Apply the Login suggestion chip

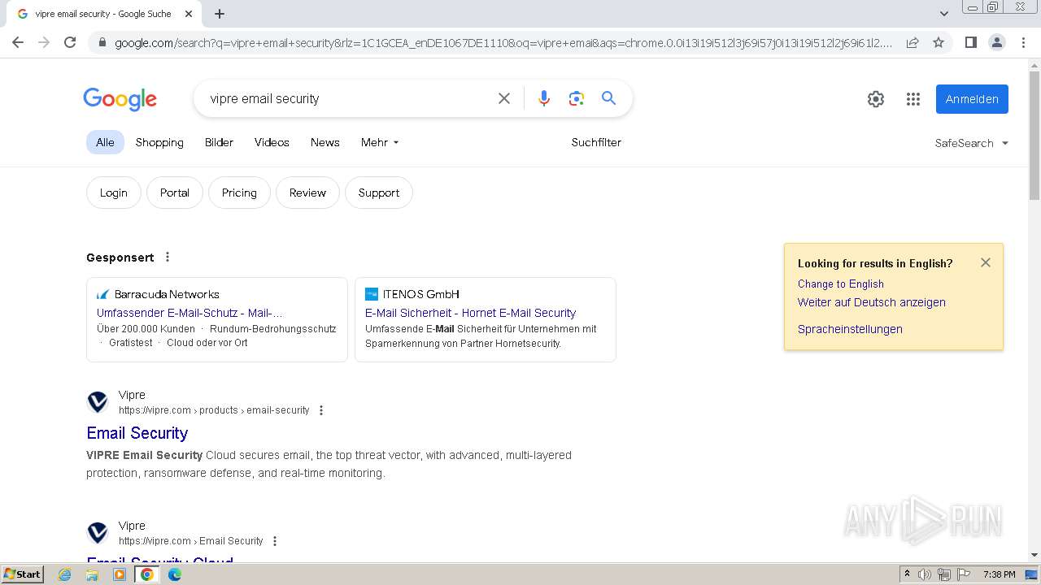coord(114,193)
